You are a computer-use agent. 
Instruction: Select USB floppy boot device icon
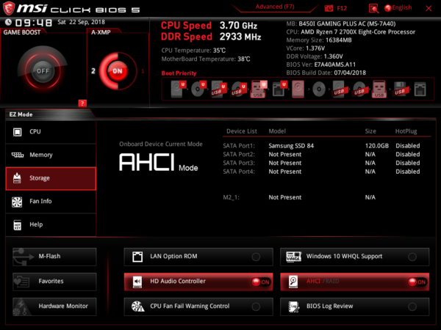click(x=400, y=89)
